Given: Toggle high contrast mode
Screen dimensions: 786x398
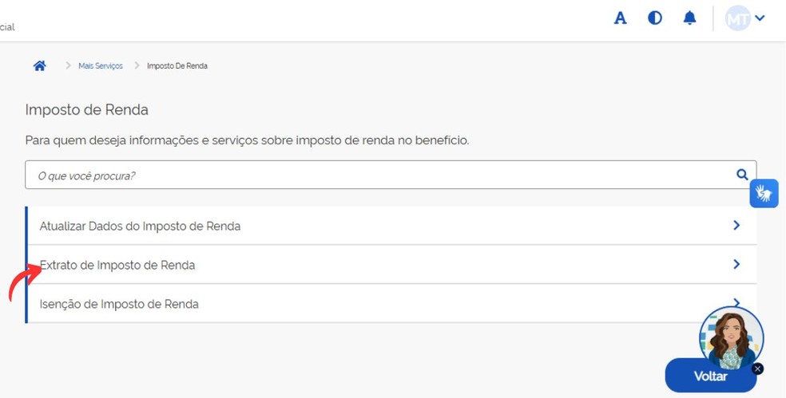Looking at the screenshot, I should click(x=655, y=18).
